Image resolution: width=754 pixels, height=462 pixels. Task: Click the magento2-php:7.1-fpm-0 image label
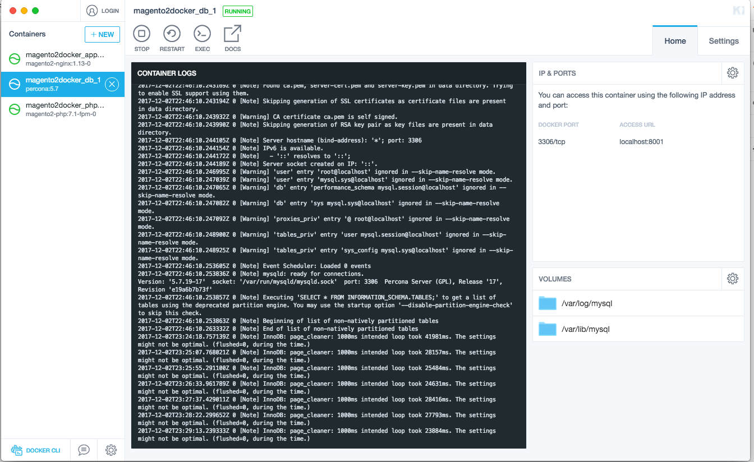click(61, 114)
